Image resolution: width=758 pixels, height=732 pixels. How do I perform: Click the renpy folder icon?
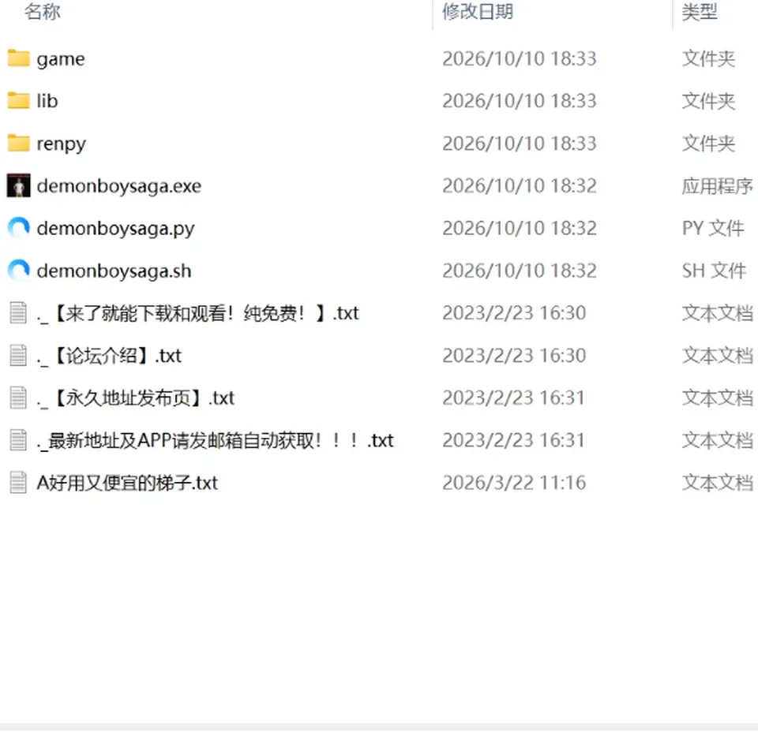[x=18, y=143]
